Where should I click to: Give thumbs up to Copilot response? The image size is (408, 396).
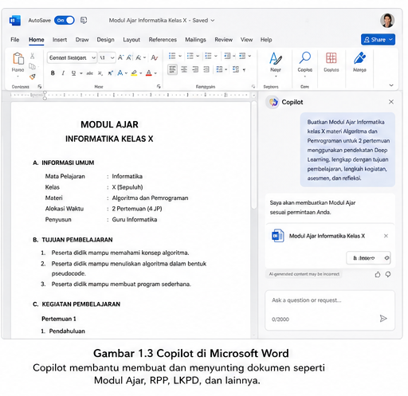378,274
